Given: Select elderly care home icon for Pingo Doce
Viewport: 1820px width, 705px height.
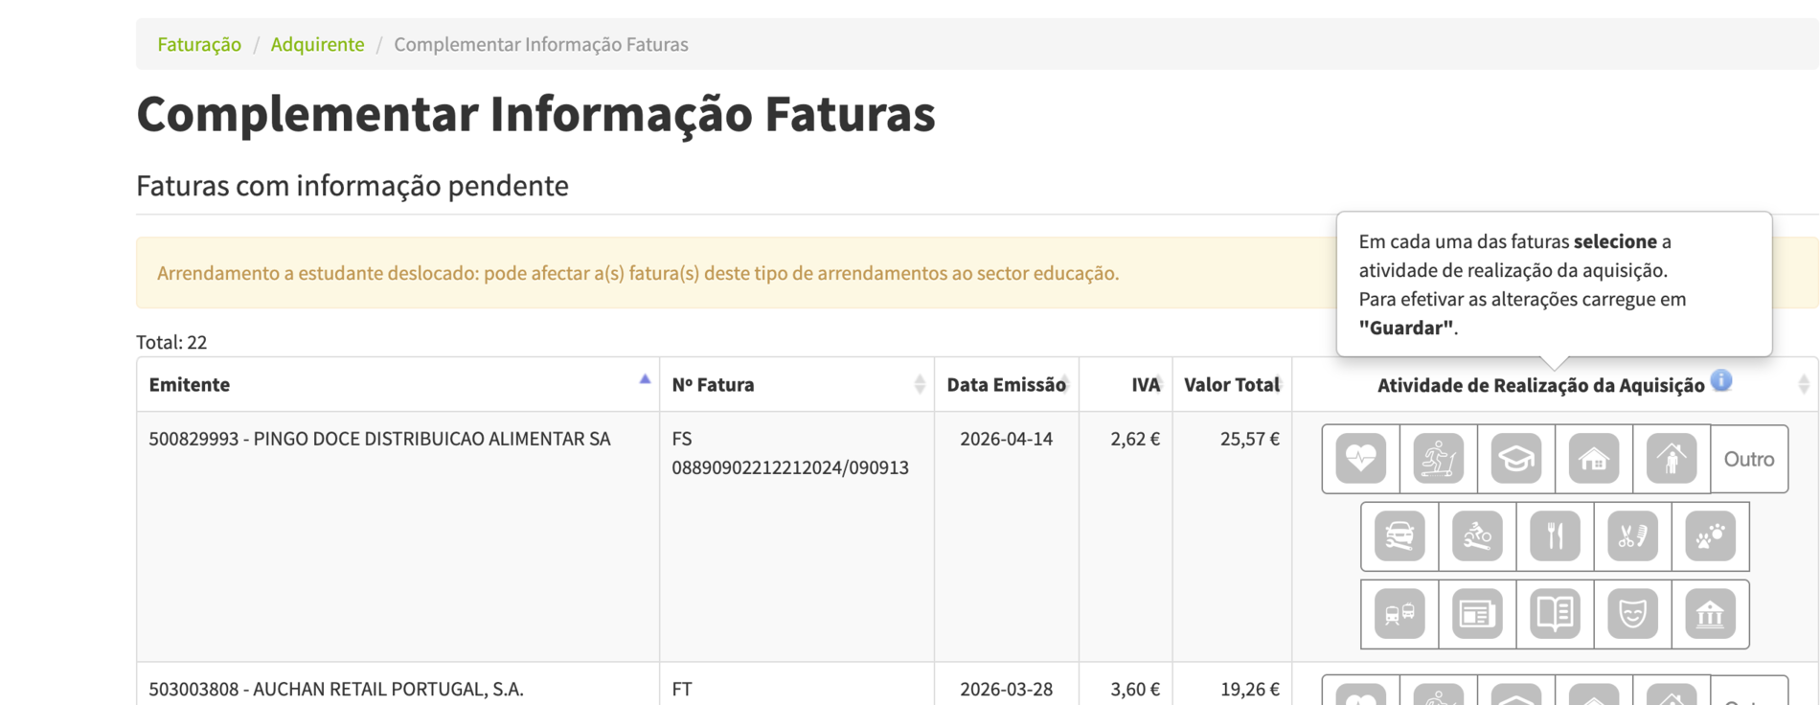Looking at the screenshot, I should pos(1672,459).
